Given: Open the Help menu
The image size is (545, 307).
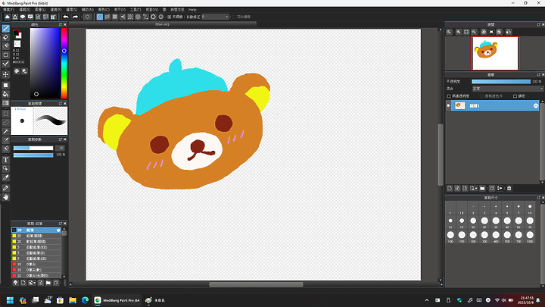Looking at the screenshot, I should tap(192, 10).
